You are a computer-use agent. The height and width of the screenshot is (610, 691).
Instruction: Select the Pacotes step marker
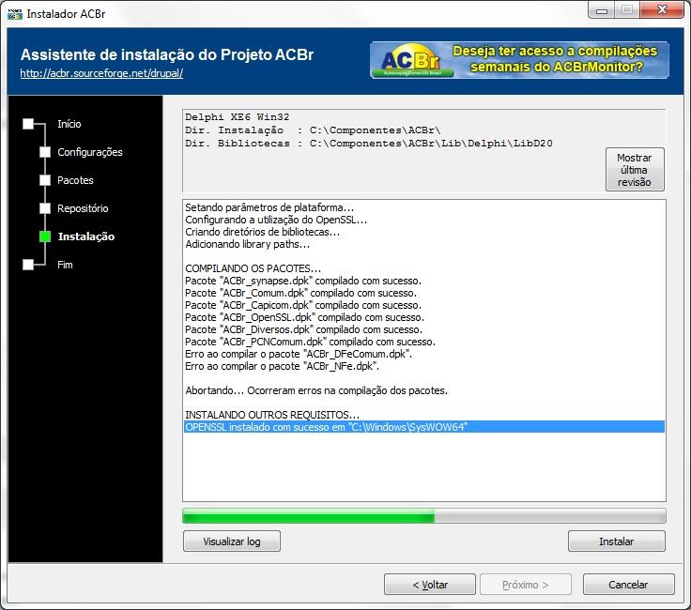click(45, 180)
